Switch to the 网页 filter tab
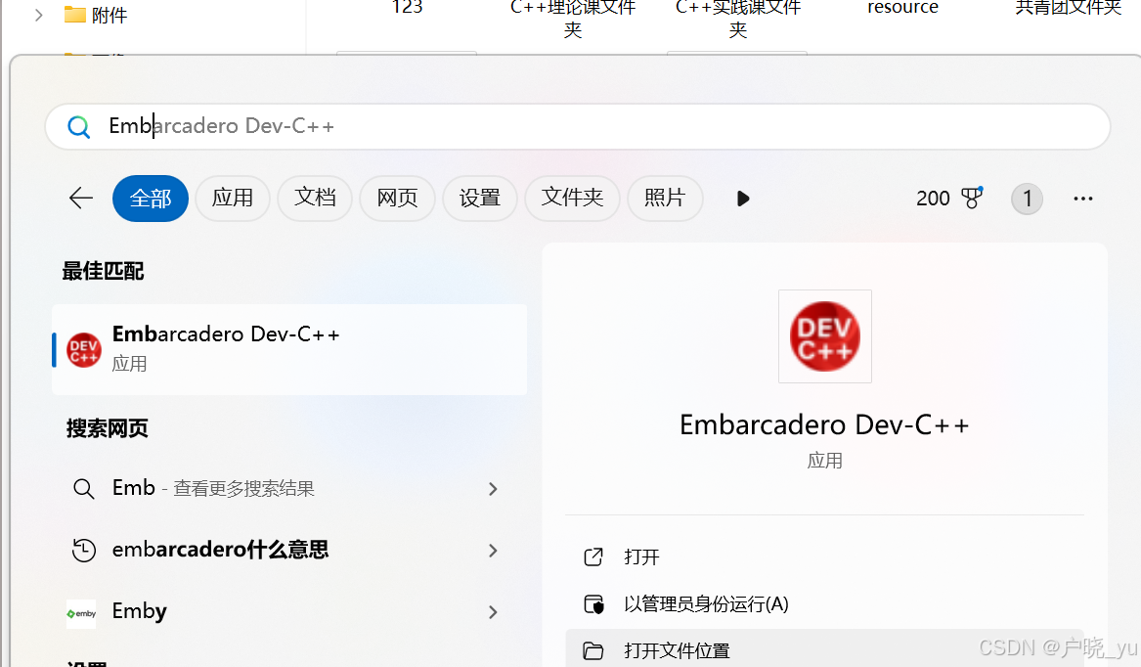The image size is (1141, 667). coord(397,199)
